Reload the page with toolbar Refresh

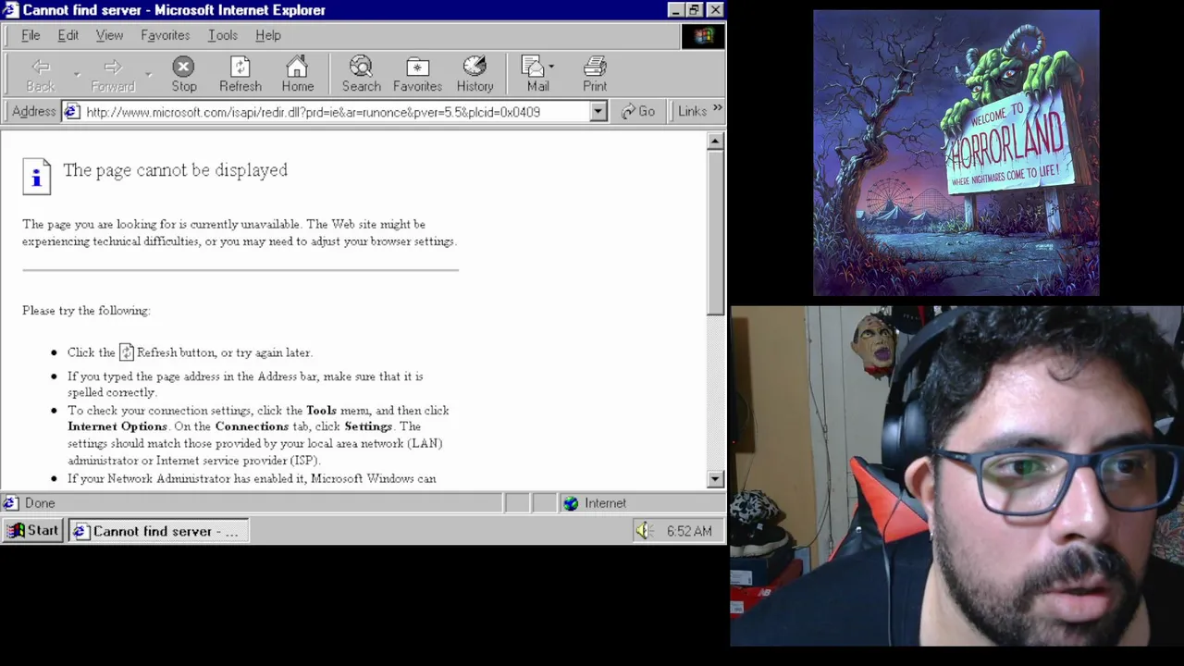(x=240, y=75)
